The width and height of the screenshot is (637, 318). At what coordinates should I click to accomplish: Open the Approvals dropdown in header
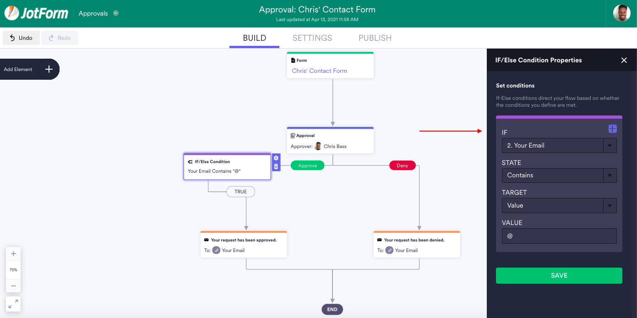coord(116,13)
